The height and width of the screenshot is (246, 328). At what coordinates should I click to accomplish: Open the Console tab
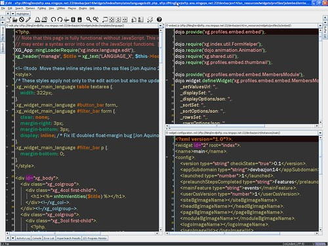37,238
